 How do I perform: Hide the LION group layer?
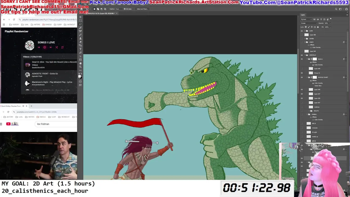[x=302, y=31]
